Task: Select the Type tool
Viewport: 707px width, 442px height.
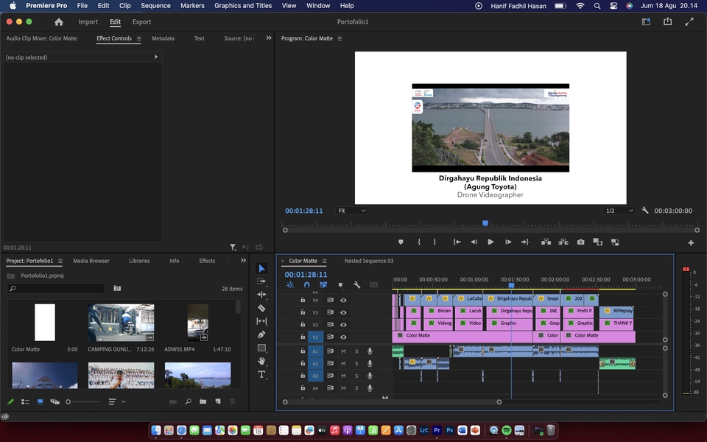Action: 261,374
